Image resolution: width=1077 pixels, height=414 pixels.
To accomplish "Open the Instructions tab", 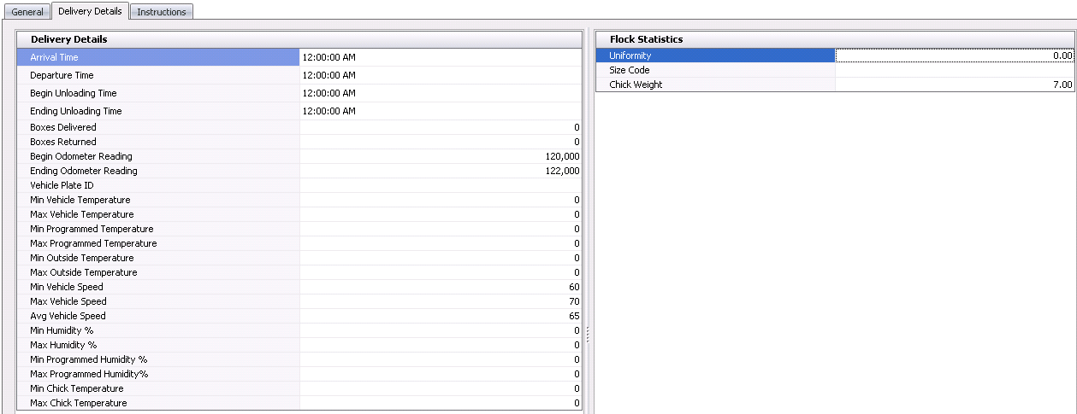I will [162, 12].
